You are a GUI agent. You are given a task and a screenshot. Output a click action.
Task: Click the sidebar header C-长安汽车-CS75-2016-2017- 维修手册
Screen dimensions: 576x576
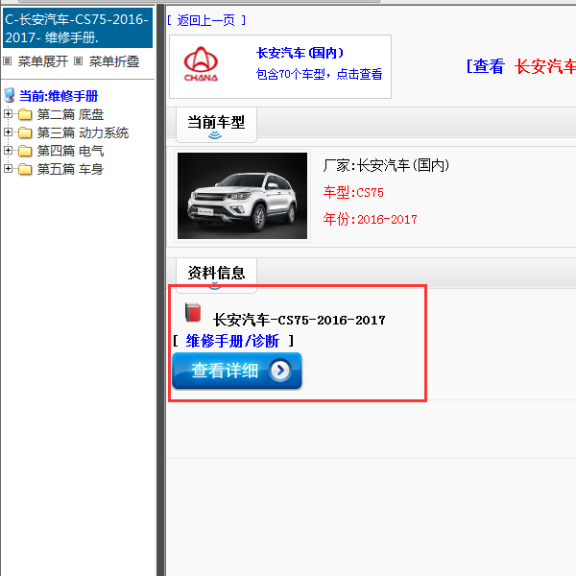78,28
